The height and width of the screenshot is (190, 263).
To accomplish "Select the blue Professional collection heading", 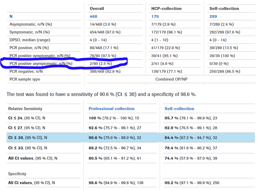I will (x=111, y=109).
